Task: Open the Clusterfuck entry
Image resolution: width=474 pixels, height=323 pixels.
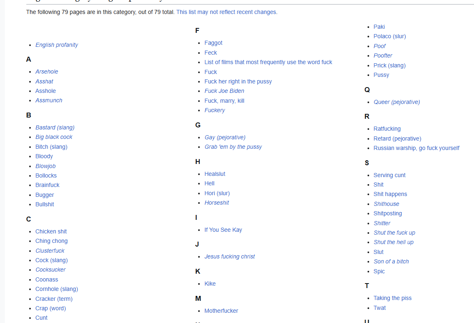Action: click(50, 251)
